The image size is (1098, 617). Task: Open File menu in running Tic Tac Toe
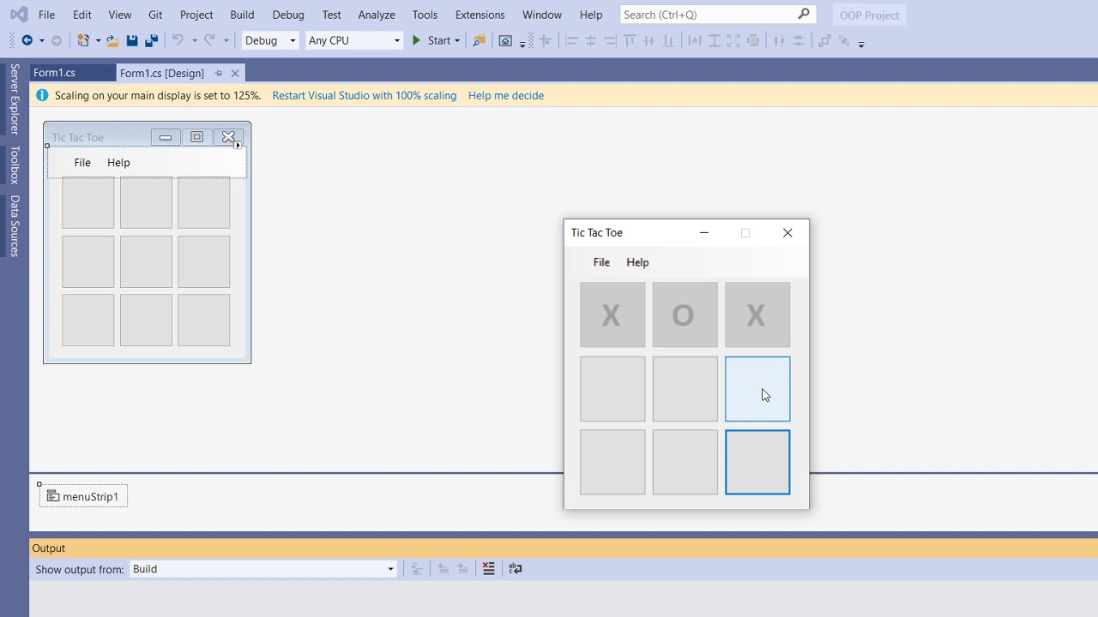click(601, 262)
